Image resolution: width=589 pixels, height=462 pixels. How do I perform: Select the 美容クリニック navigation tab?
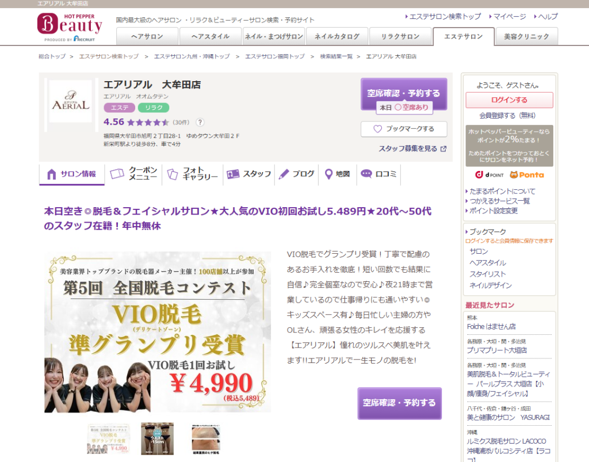[x=526, y=36]
